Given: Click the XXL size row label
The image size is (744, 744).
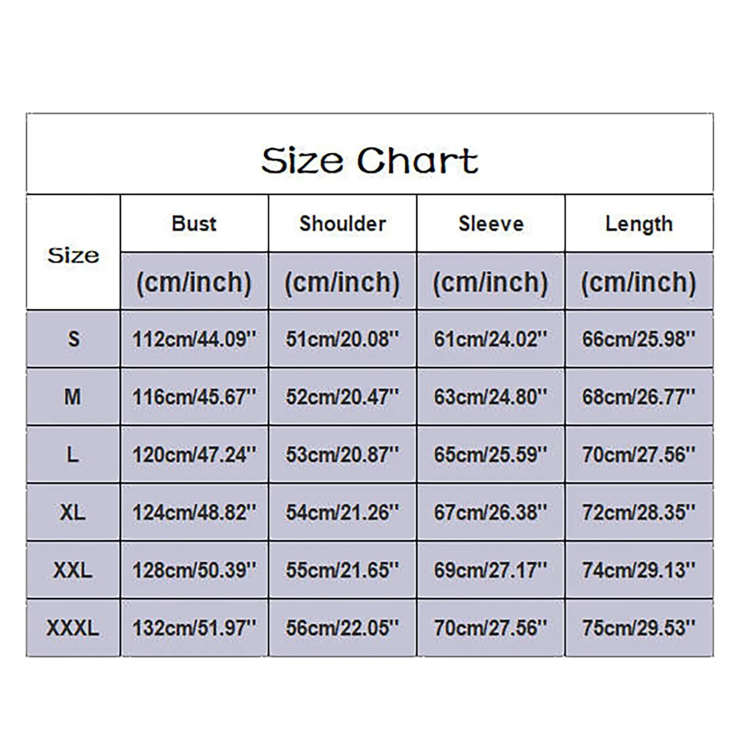Looking at the screenshot, I should (x=73, y=570).
